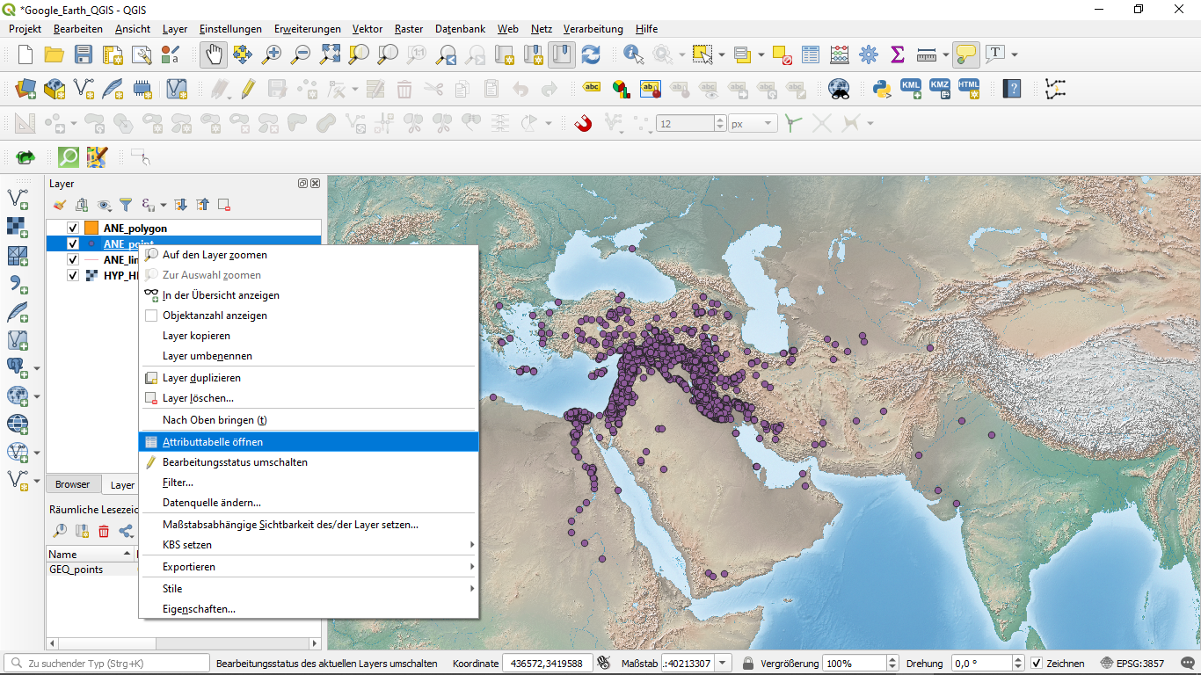Click the KML add layer plugin icon
This screenshot has height=675, width=1201.
click(911, 89)
